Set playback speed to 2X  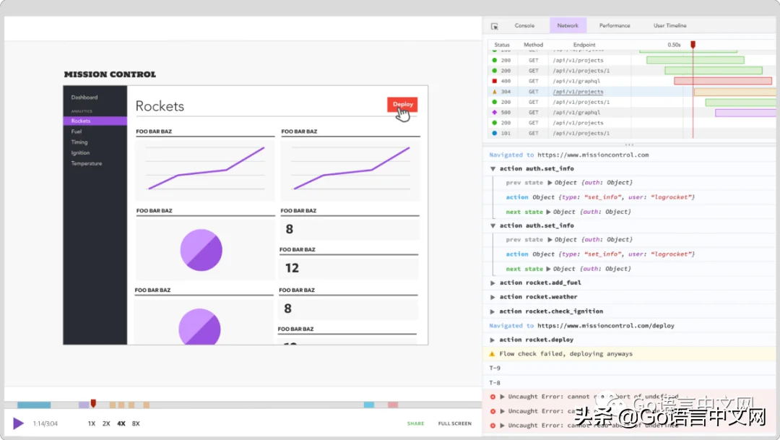point(106,423)
